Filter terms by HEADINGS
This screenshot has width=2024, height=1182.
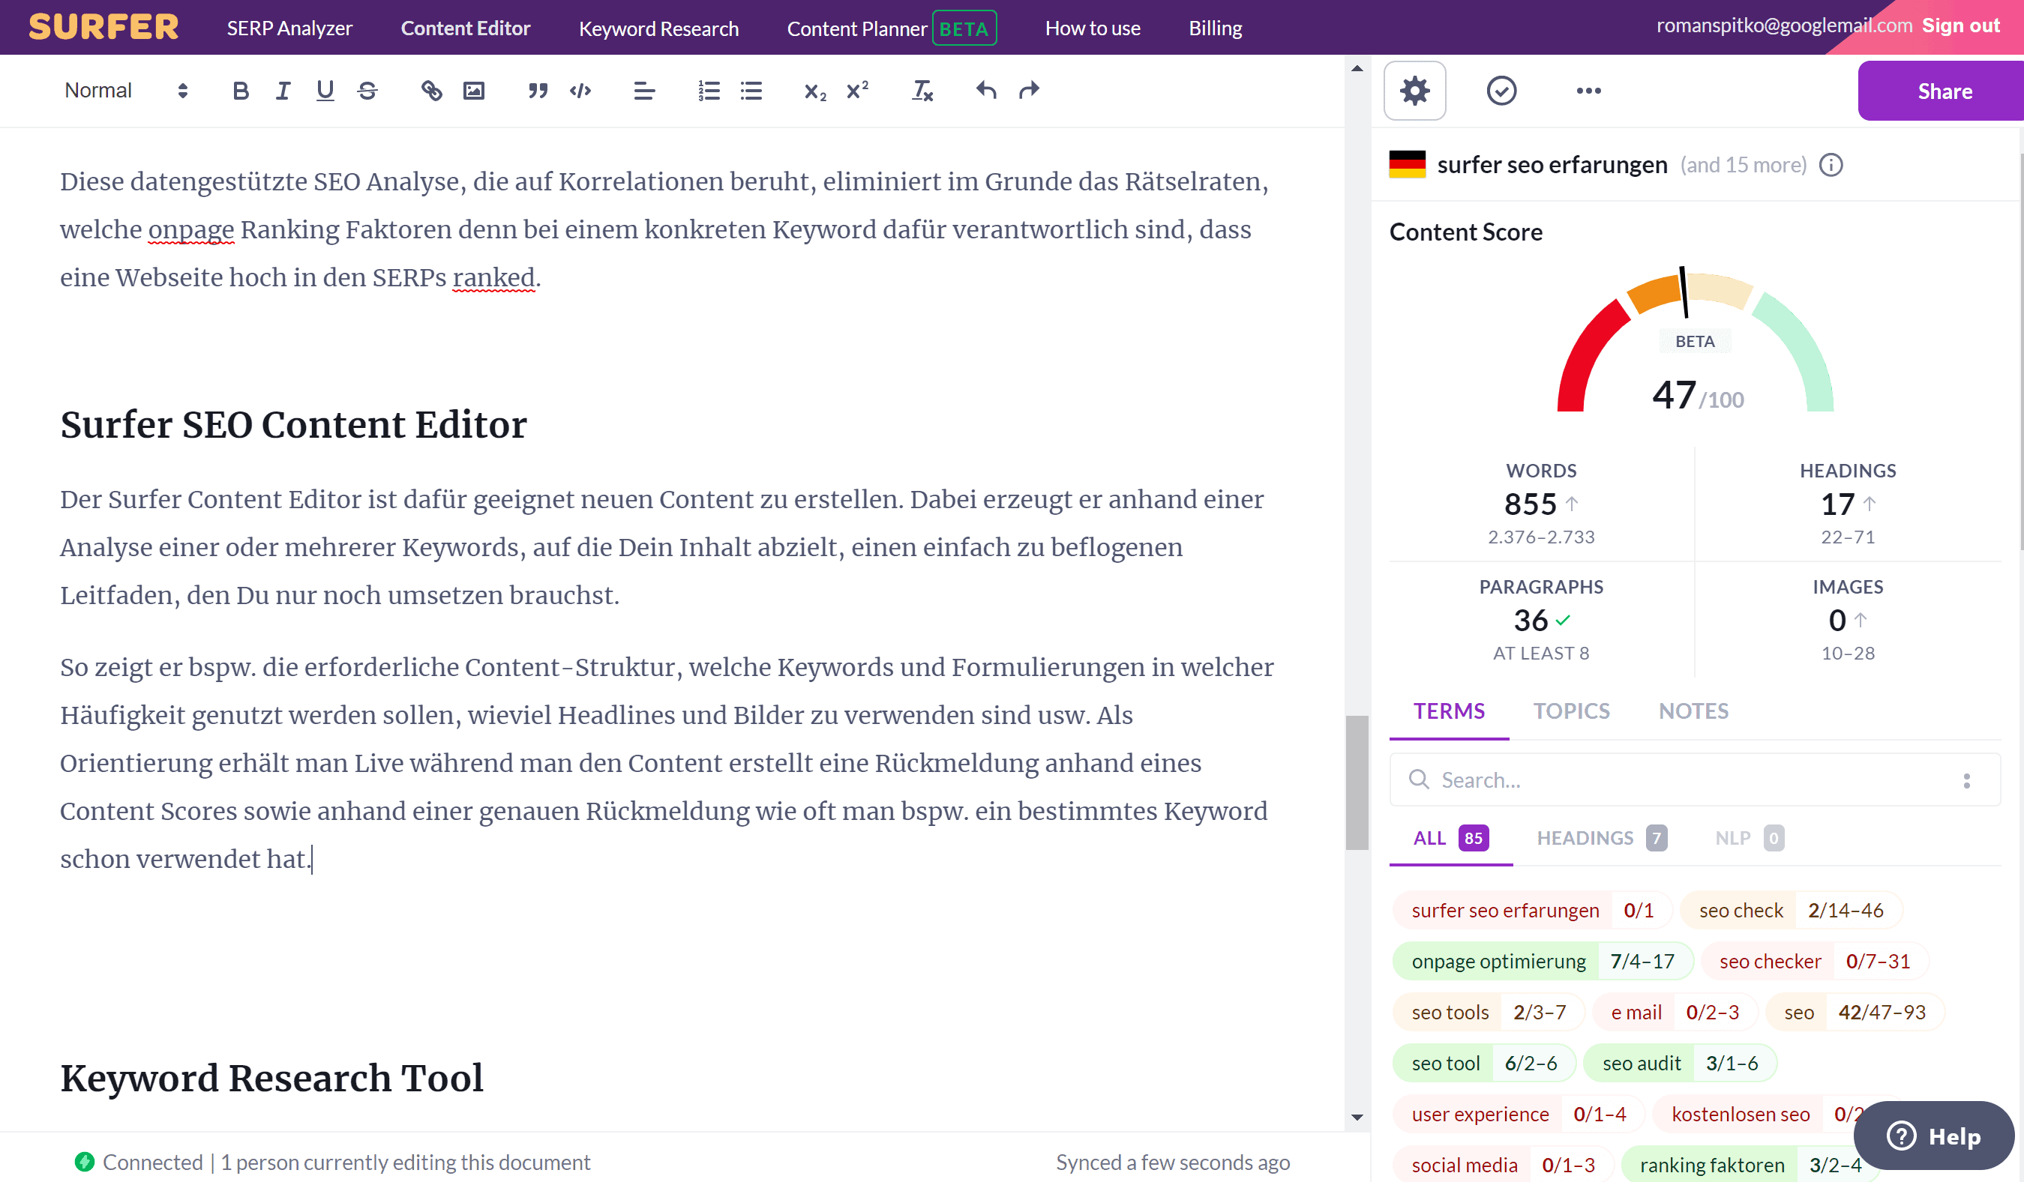click(x=1602, y=838)
